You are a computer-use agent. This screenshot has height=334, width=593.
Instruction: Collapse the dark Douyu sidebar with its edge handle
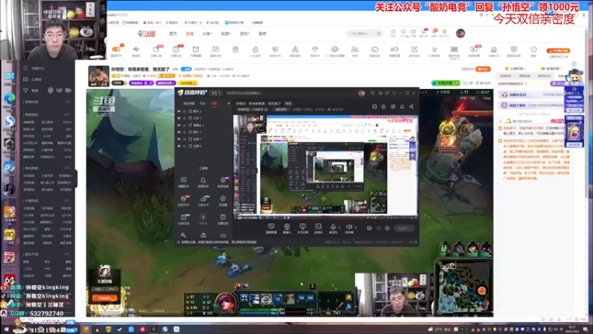[76, 178]
